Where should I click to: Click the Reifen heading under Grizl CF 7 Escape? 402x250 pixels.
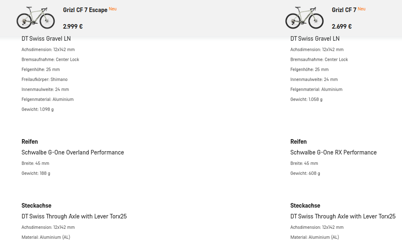pos(30,142)
